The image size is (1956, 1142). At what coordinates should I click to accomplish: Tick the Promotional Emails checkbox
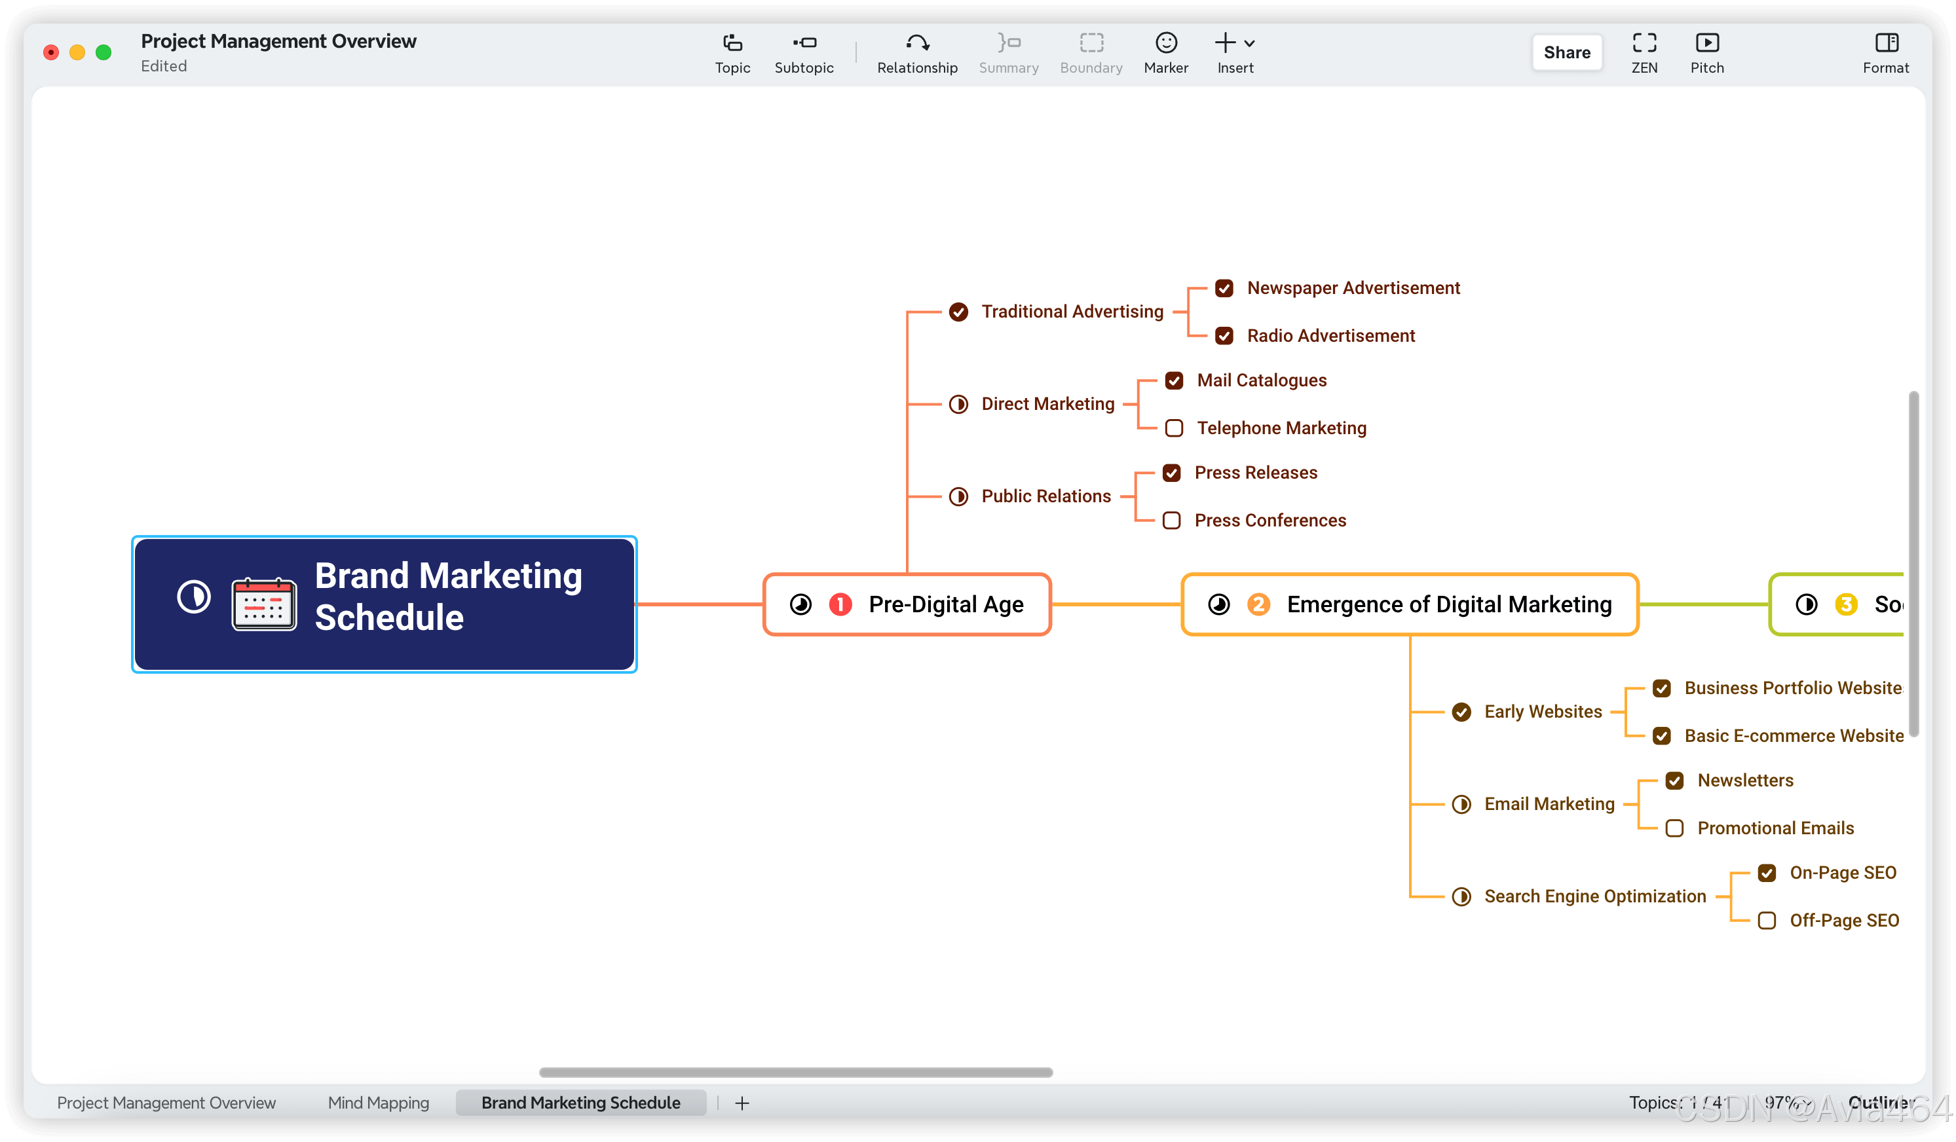[x=1674, y=828]
